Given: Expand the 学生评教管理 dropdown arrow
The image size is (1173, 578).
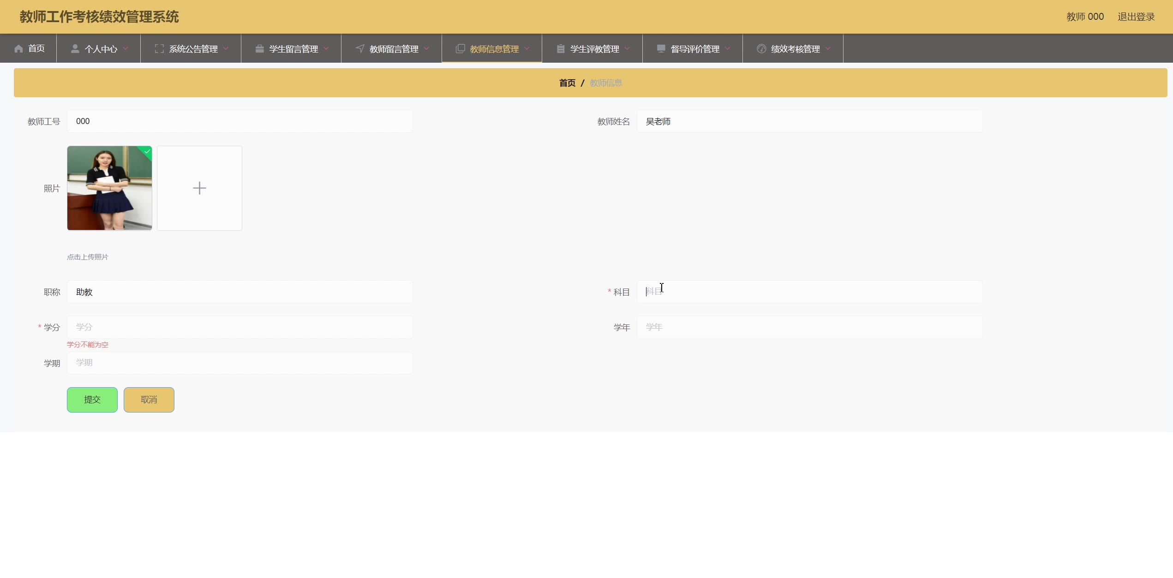Looking at the screenshot, I should coord(627,48).
